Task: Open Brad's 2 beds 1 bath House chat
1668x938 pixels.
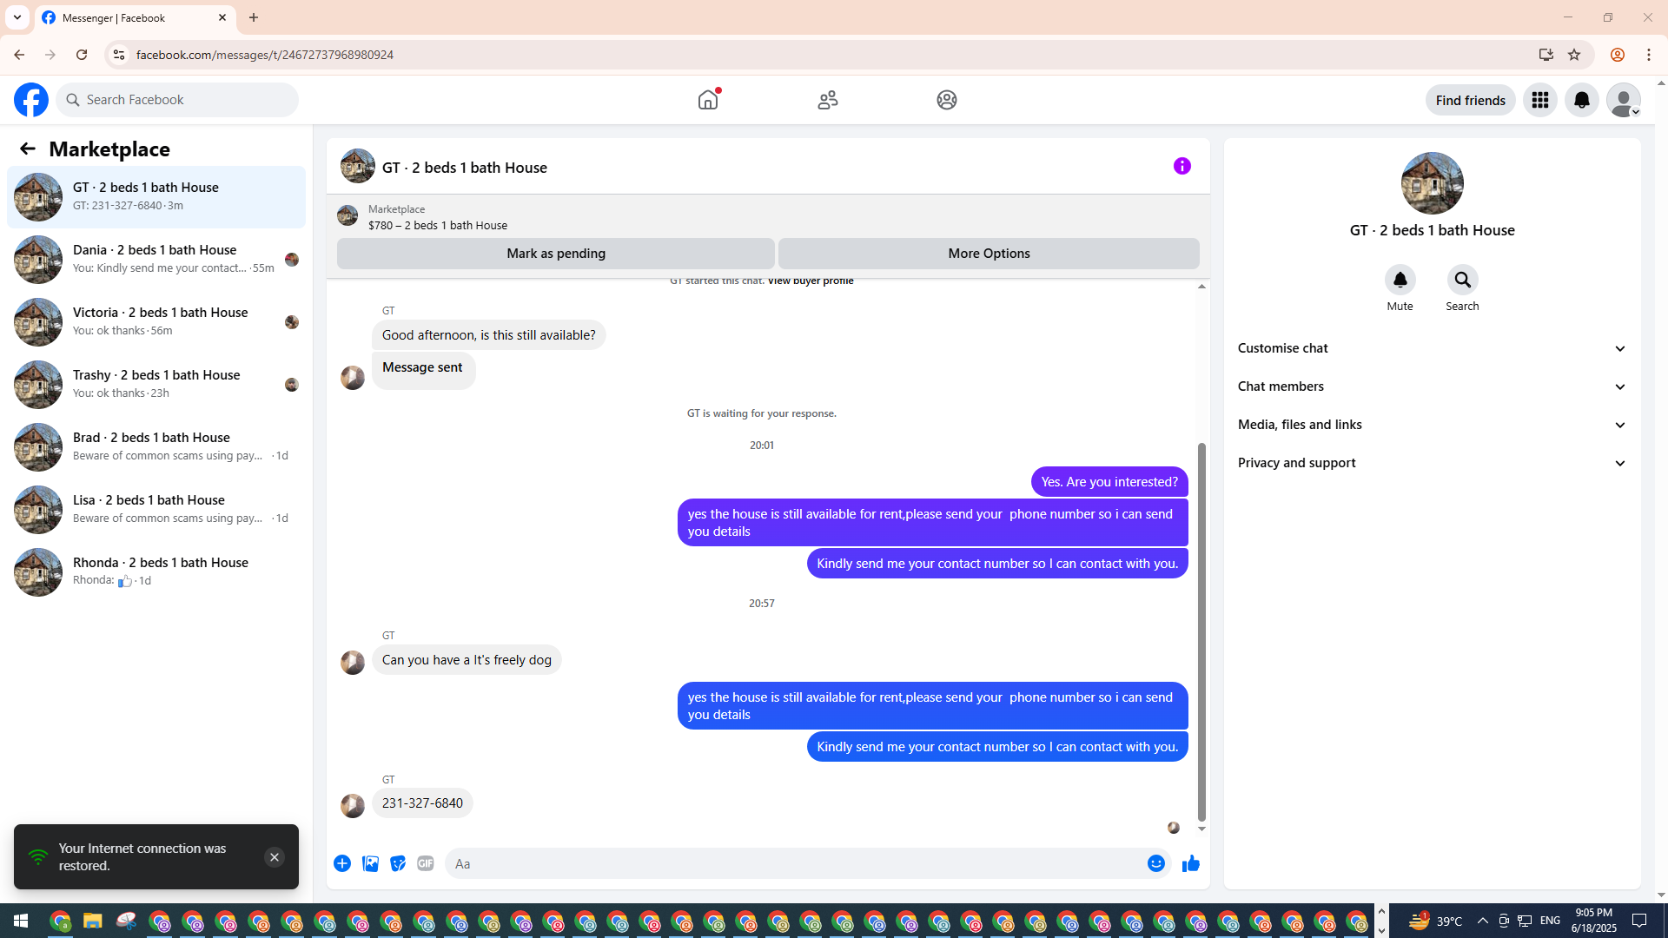Action: pyautogui.click(x=156, y=447)
